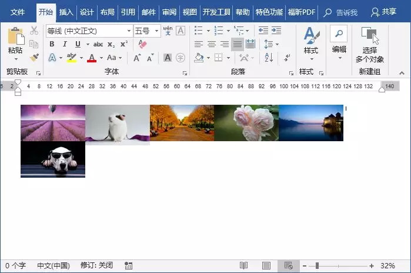This screenshot has height=273, width=411.
Task: Align text left
Action: [x=199, y=44]
